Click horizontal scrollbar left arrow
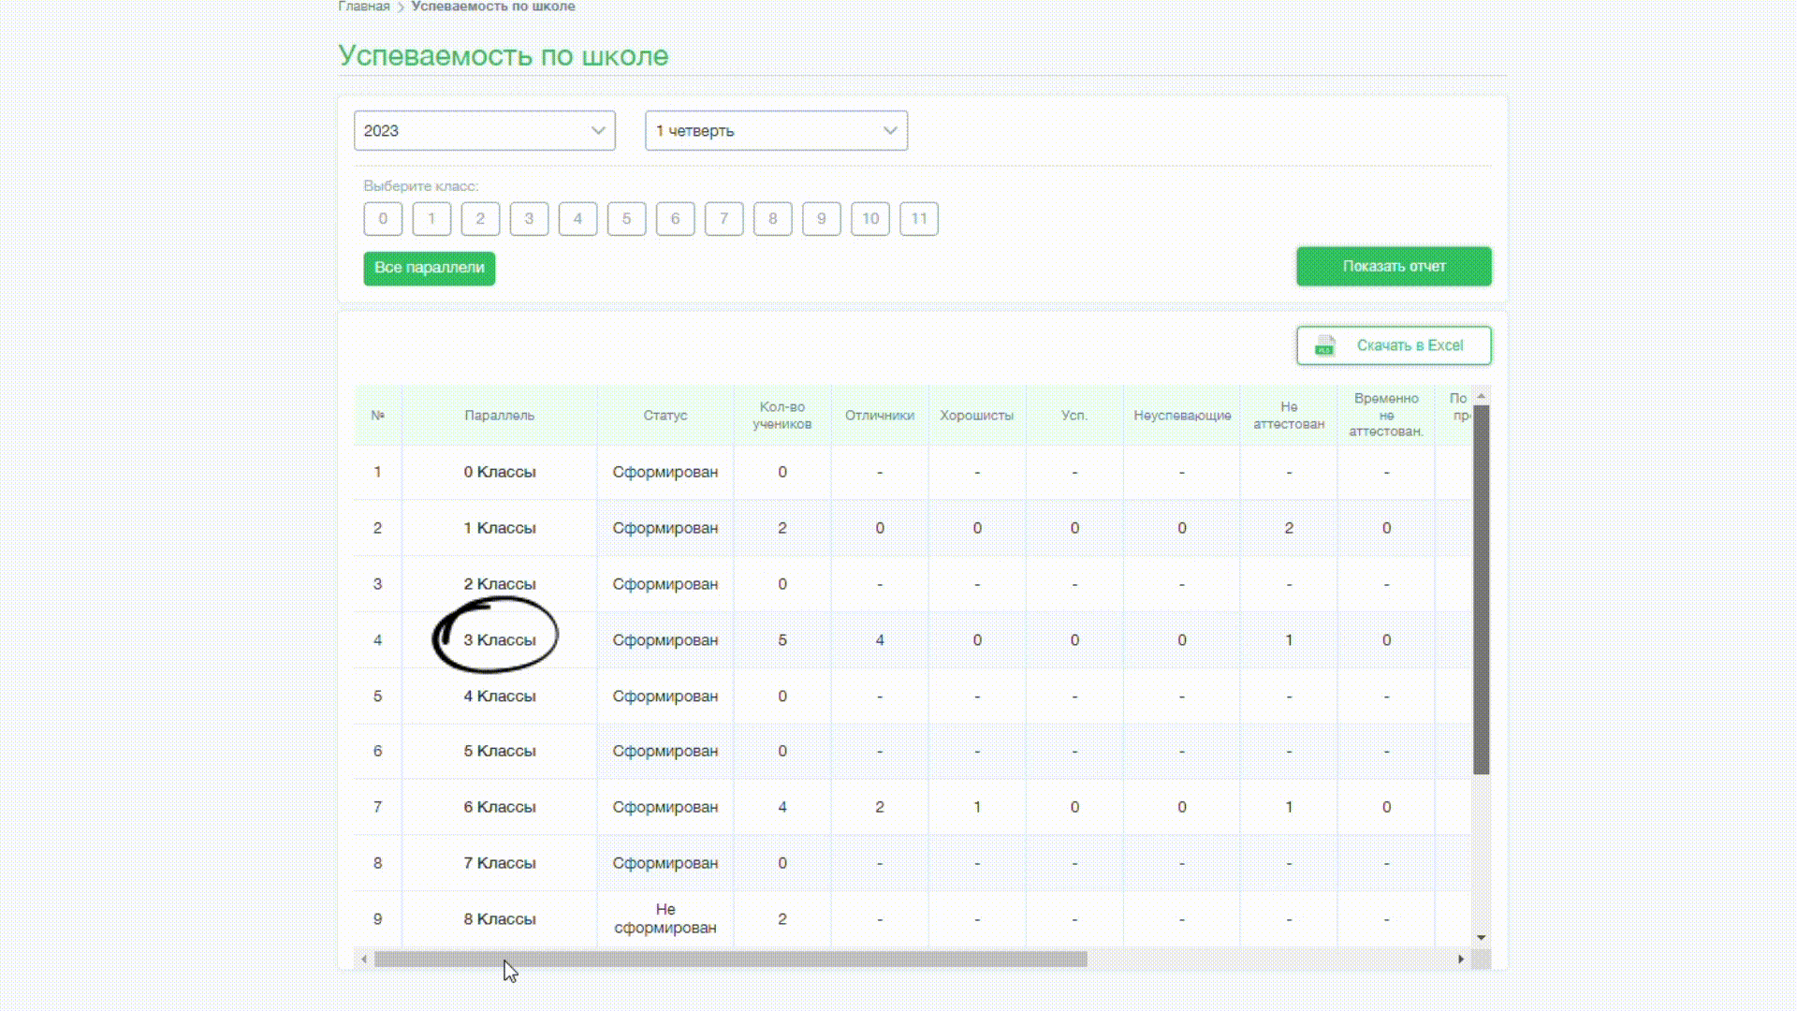The image size is (1797, 1011). pos(364,960)
